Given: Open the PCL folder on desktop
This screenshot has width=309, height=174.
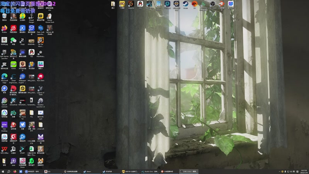Looking at the screenshot, I should pyautogui.click(x=32, y=113).
